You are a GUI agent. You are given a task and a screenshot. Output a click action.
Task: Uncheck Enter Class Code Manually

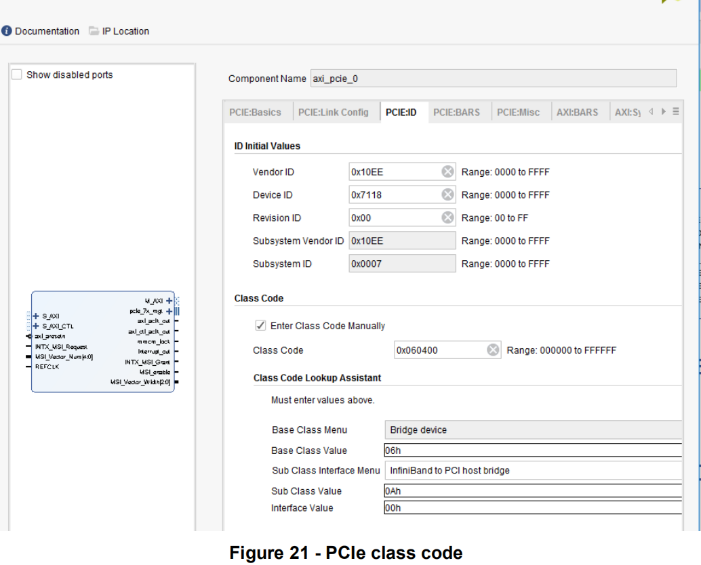[x=260, y=325]
